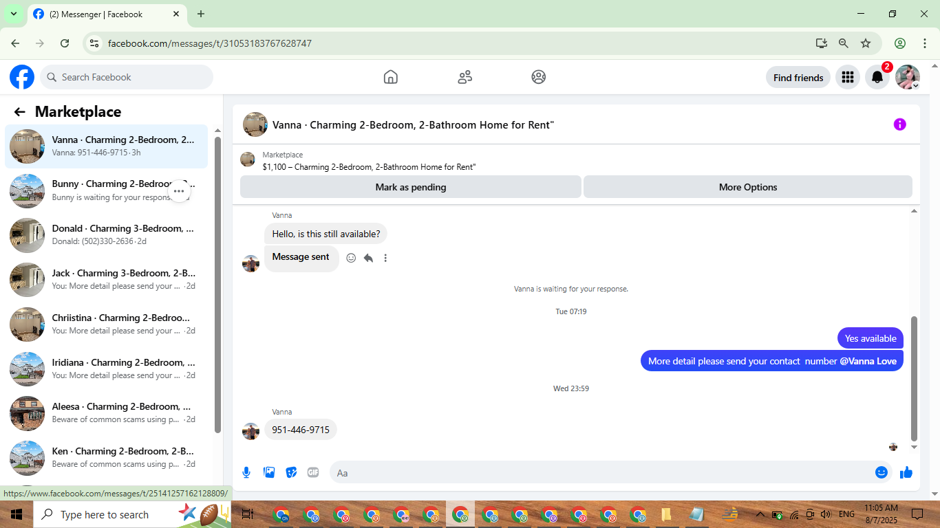Screen dimensions: 940x528
Task: Click the conversation list scrollbar
Action: (217, 285)
